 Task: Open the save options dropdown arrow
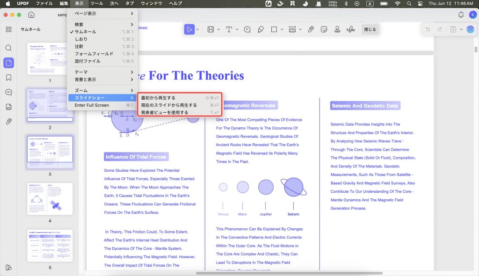461,29
